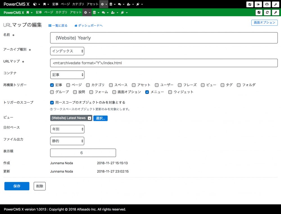
Task: Open the 記事 menu in the black bar
Action: [55, 4]
